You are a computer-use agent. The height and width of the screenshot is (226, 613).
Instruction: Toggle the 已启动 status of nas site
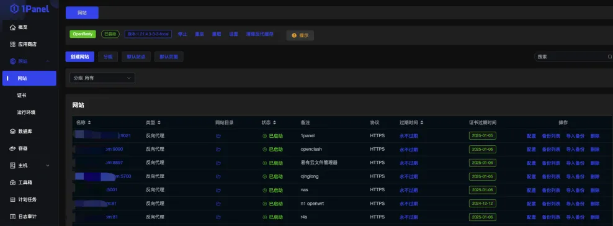coord(272,190)
